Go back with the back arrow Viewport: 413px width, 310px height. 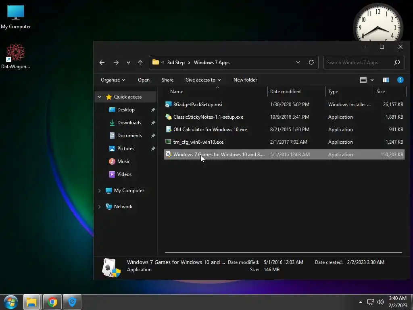point(102,63)
